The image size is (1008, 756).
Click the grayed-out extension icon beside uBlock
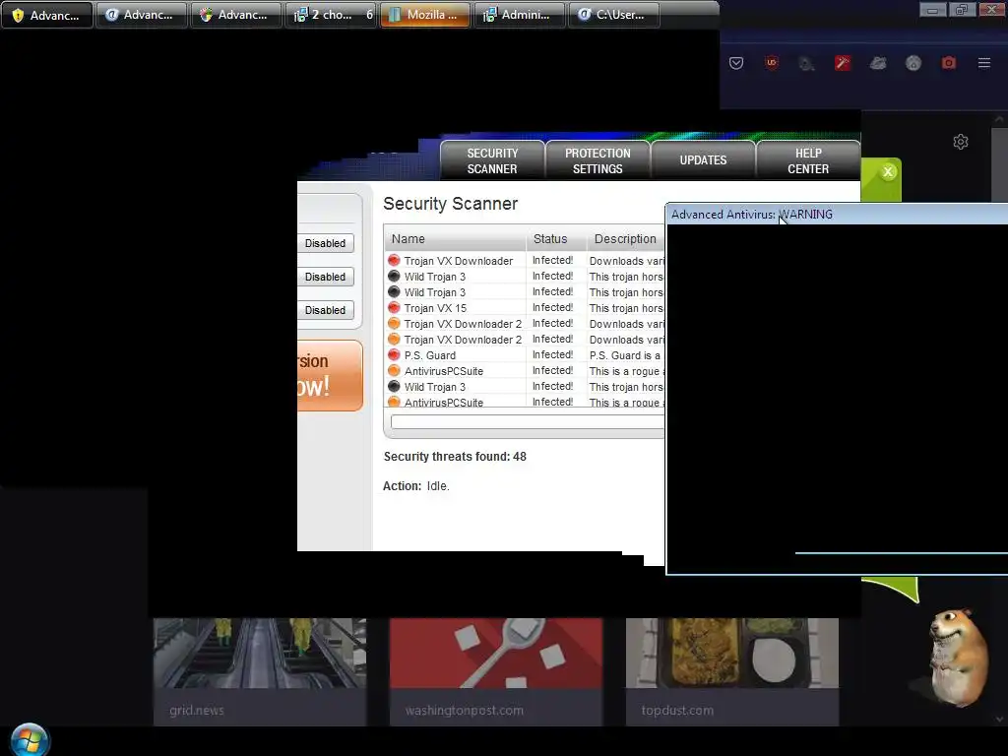pyautogui.click(x=806, y=63)
